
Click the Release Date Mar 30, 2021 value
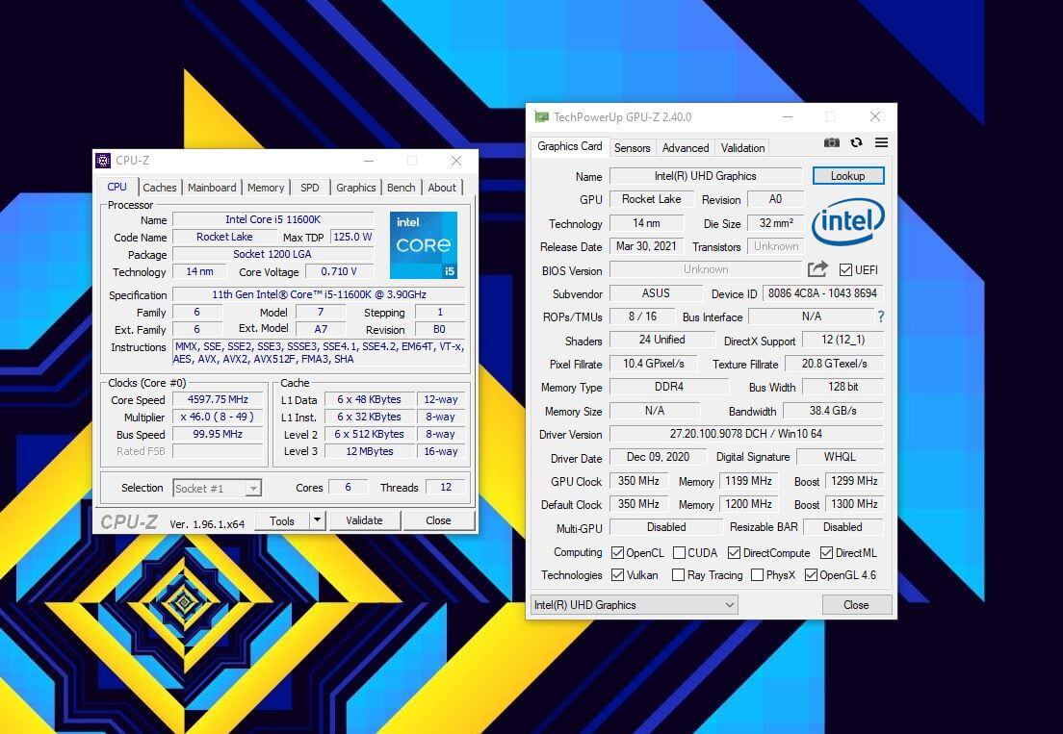click(646, 246)
